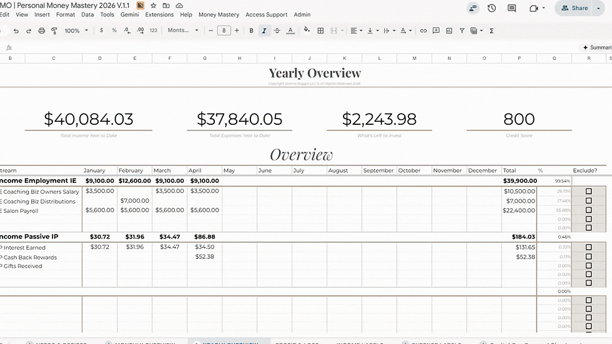
Task: Open the Montserrat font dropdown
Action: [183, 30]
